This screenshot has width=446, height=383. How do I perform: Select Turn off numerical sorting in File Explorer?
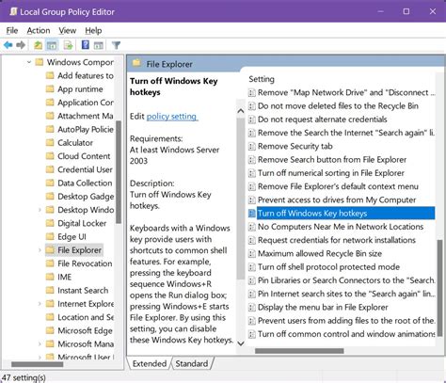click(331, 173)
